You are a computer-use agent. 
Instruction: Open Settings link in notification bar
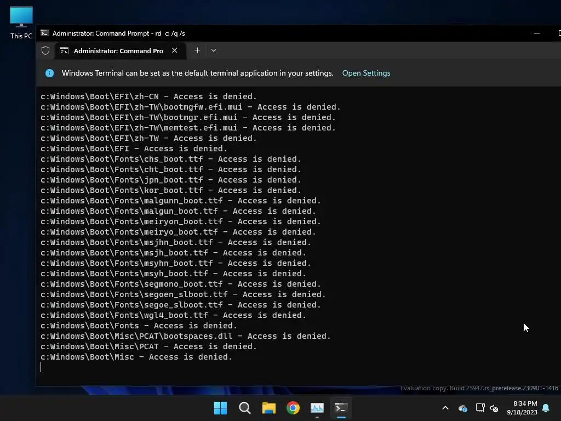pyautogui.click(x=366, y=73)
